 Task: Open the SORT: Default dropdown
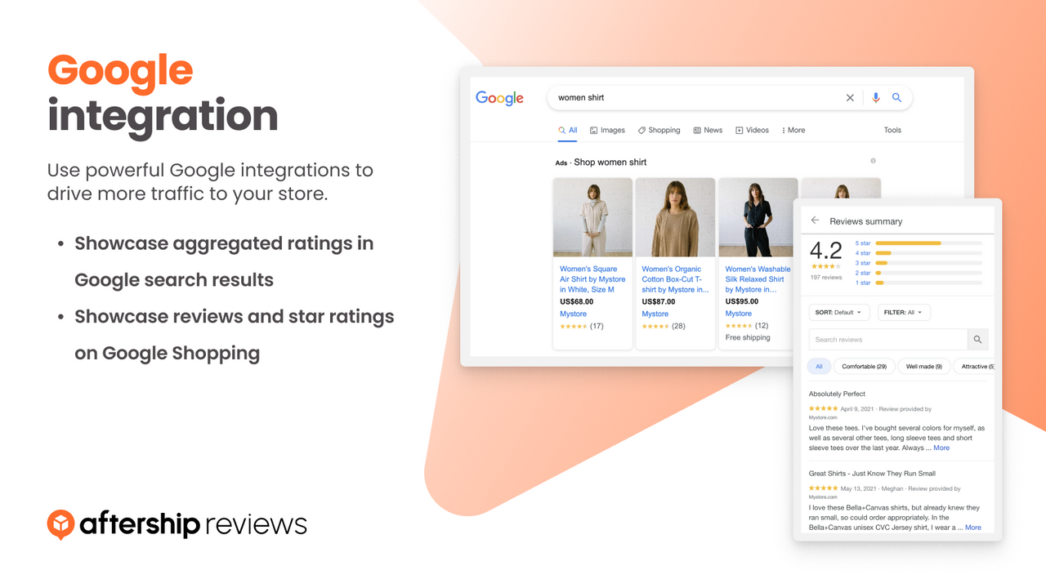838,312
